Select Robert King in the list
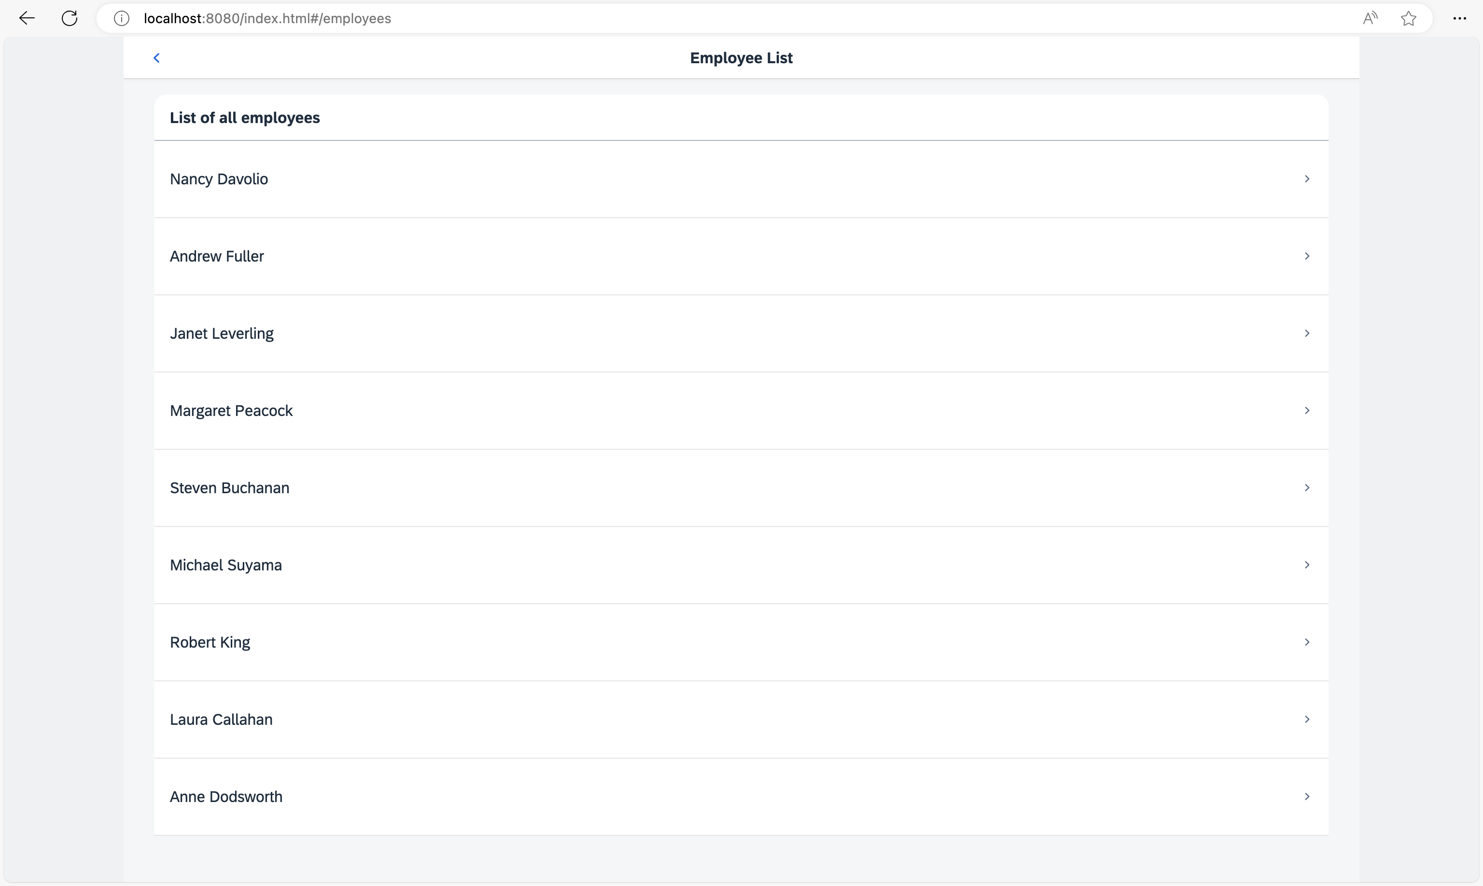Viewport: 1483px width, 886px height. pyautogui.click(x=741, y=642)
